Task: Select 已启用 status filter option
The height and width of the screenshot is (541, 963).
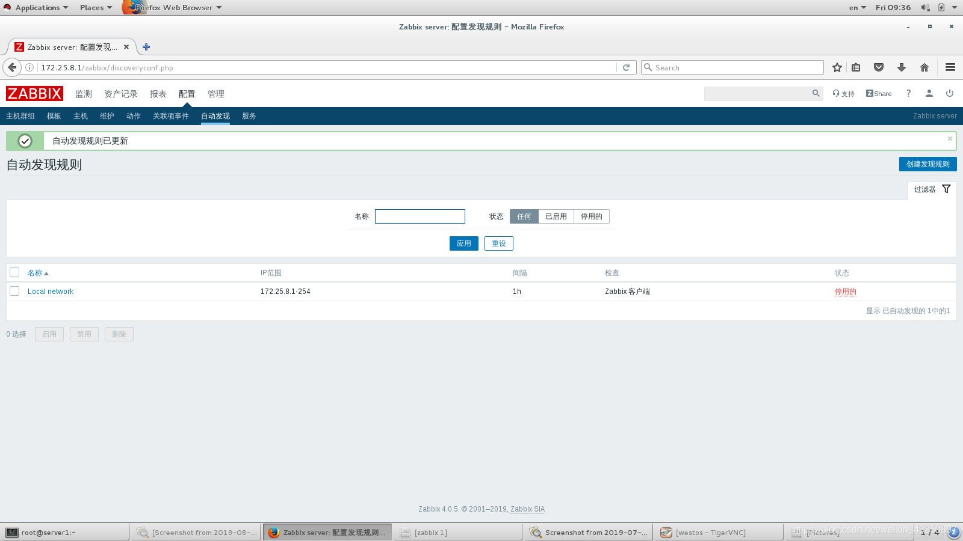Action: [x=556, y=216]
